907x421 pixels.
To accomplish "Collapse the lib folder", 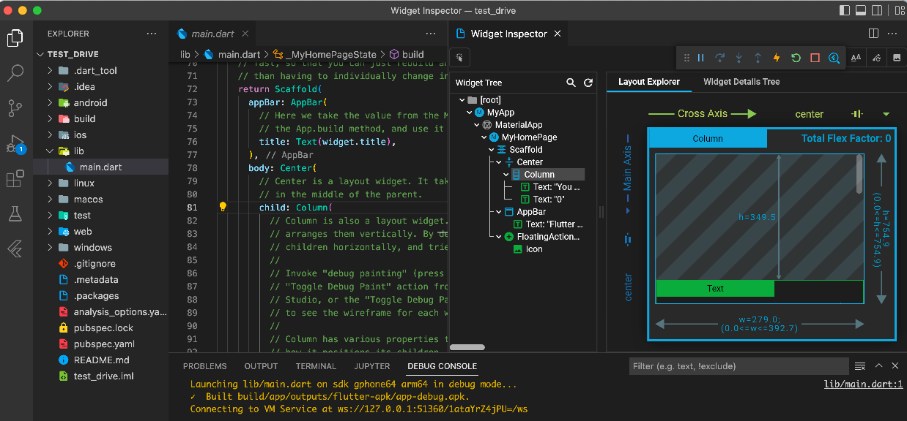I will (50, 151).
